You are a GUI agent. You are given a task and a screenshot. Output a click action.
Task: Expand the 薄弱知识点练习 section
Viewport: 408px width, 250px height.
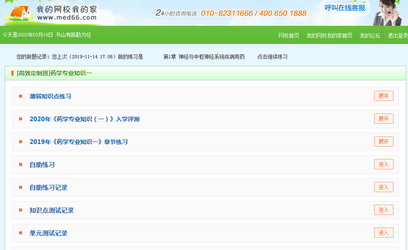click(x=384, y=96)
